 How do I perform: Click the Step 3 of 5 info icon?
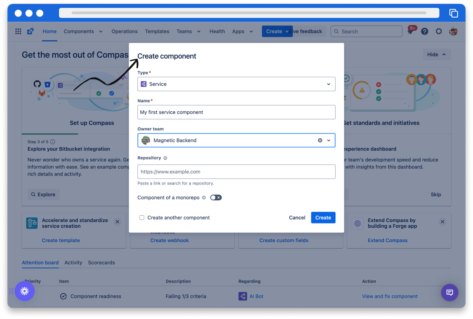click(x=53, y=142)
